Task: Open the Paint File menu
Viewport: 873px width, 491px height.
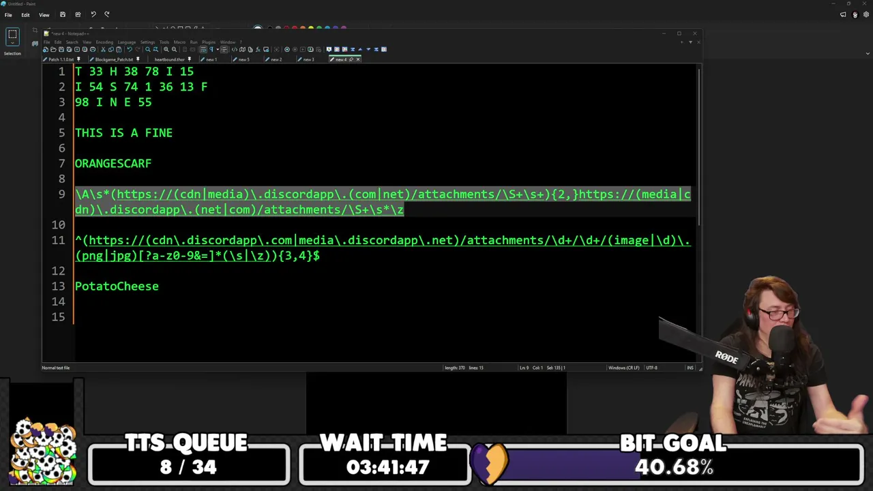Action: tap(8, 15)
